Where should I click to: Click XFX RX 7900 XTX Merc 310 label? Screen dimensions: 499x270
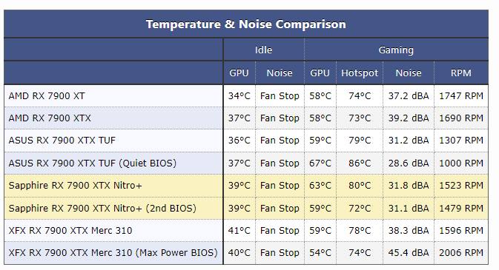70,231
